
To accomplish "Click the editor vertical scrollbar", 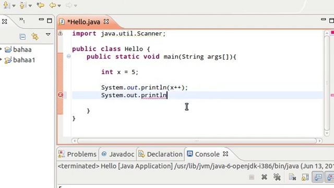I will click(327, 83).
